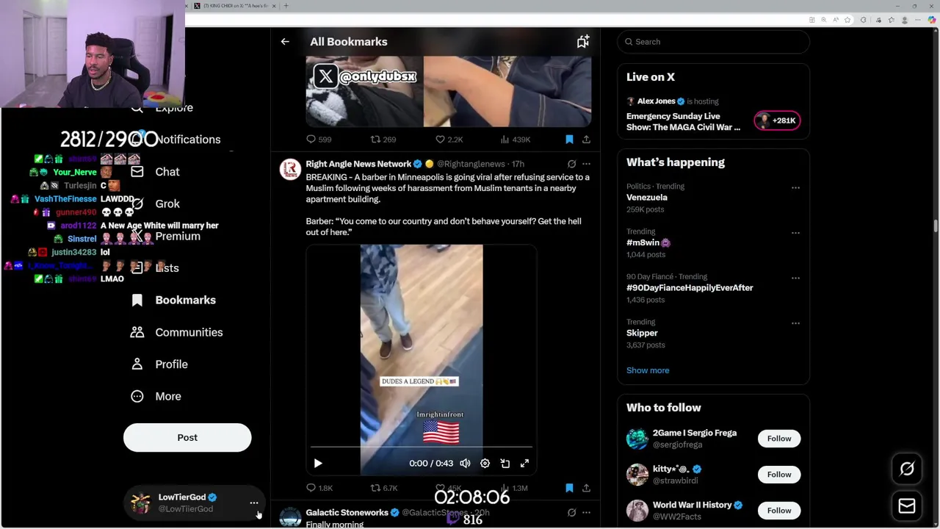The height and width of the screenshot is (529, 940).
Task: Seek on the video progress bar
Action: [421, 447]
